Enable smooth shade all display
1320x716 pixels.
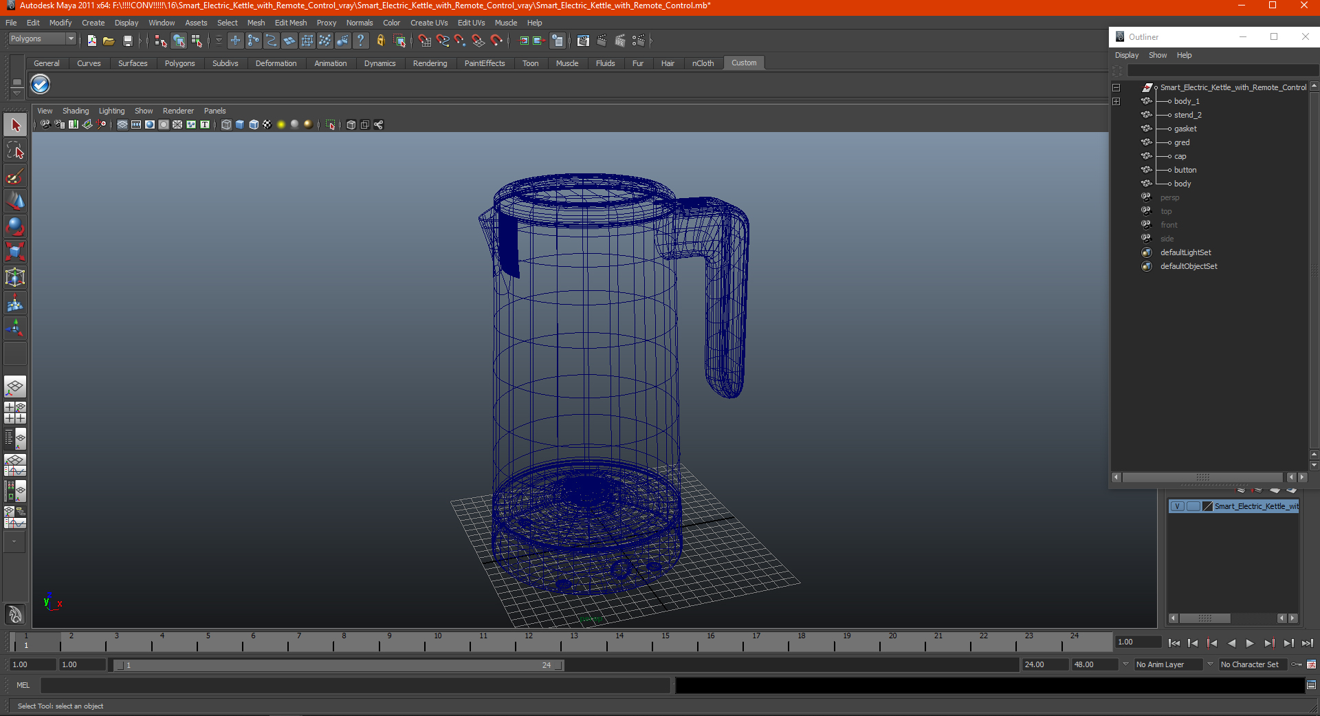click(240, 124)
